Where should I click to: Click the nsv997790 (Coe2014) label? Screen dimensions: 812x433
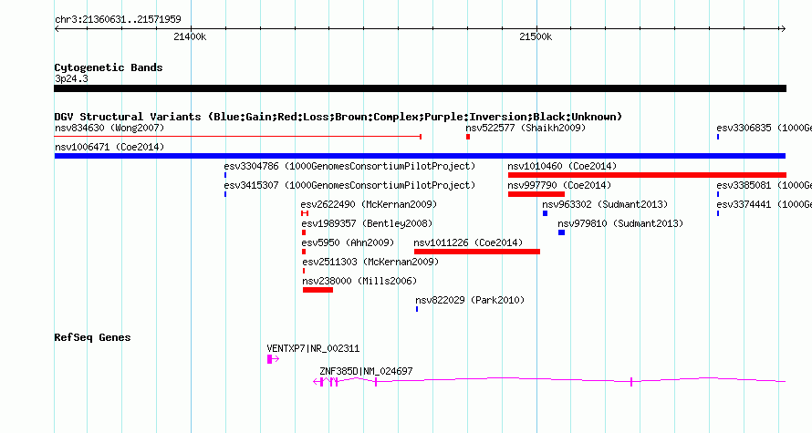coord(559,185)
